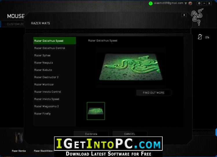Select the Razer Mamba device icon
This screenshot has height=157, width=217.
[19, 138]
